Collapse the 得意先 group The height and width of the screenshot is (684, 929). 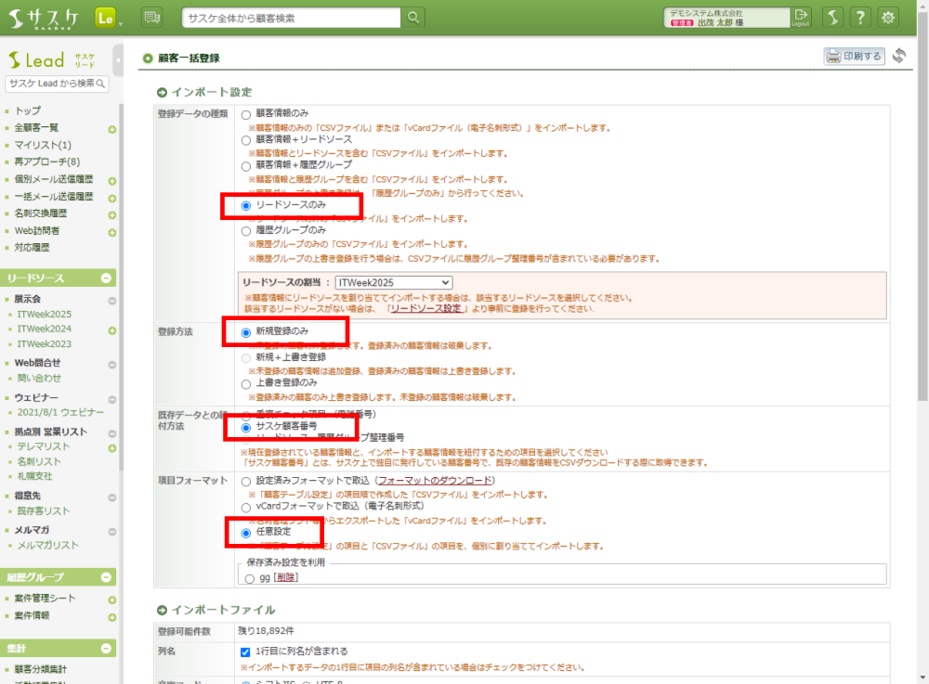click(x=112, y=497)
